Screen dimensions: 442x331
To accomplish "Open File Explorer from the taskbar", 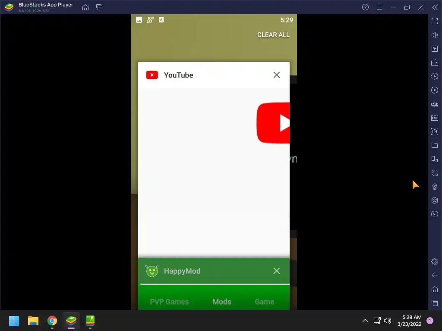I will 33,321.
